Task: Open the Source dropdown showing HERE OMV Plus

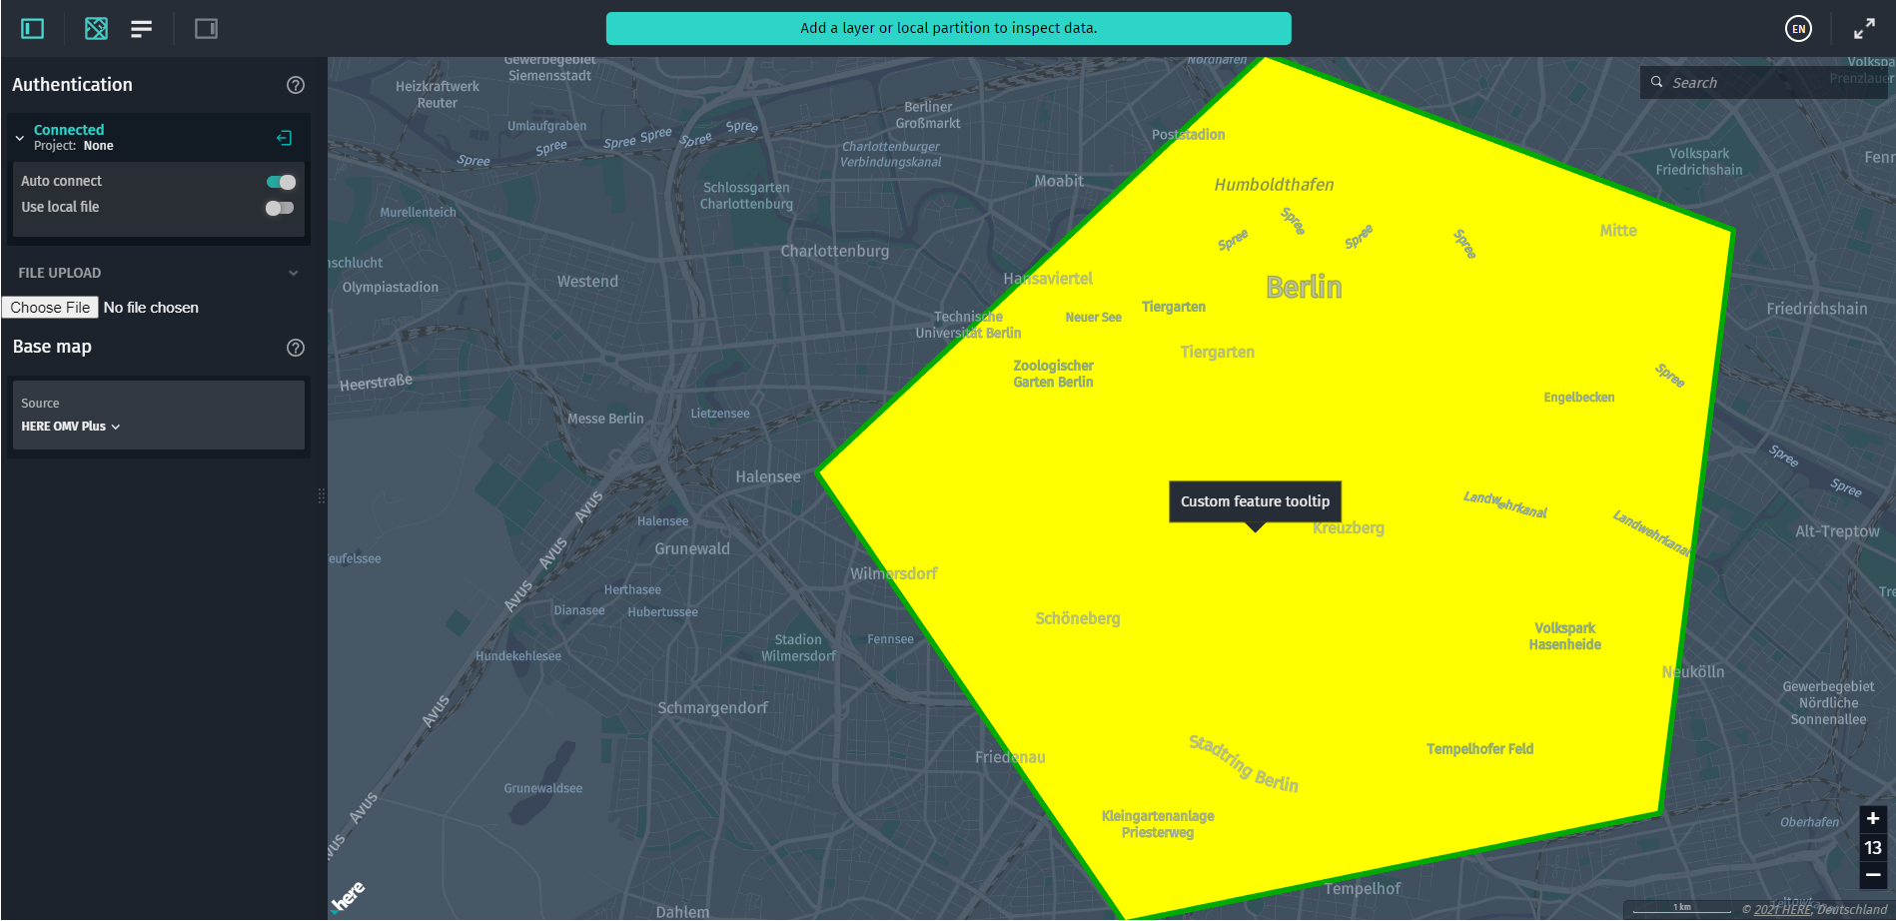Action: [x=70, y=426]
